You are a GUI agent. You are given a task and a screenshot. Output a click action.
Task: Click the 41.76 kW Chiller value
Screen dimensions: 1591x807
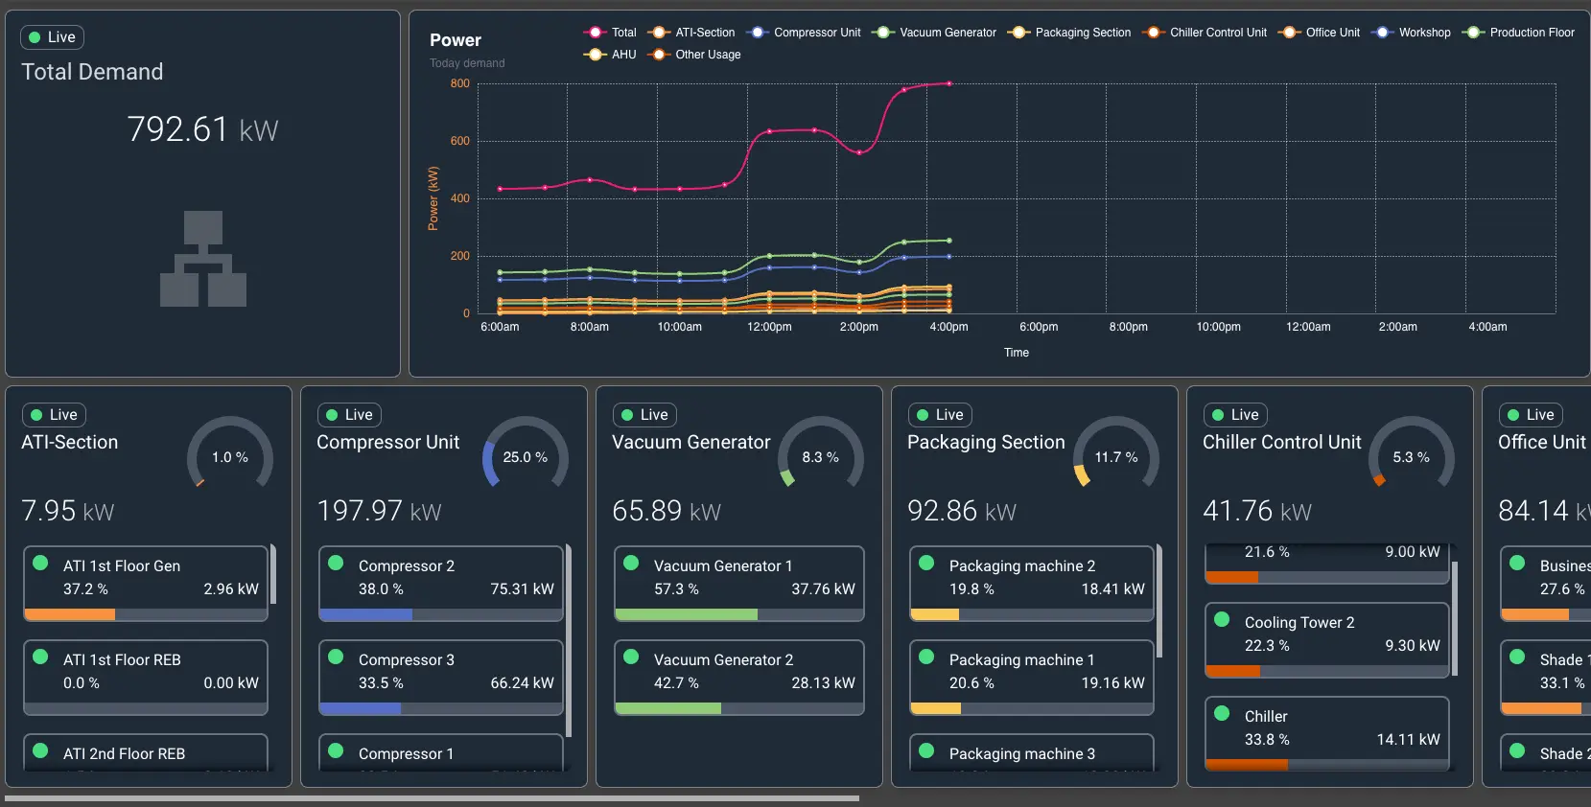1257,511
